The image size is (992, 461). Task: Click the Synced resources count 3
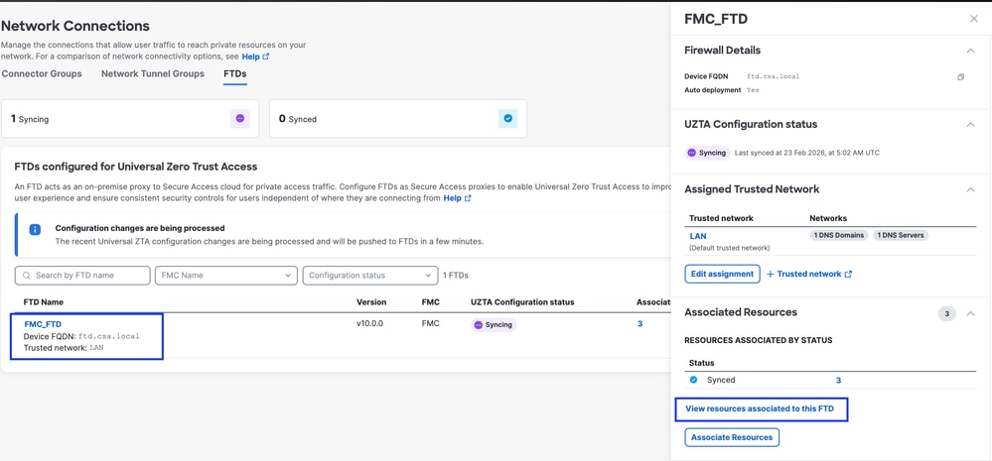pyautogui.click(x=838, y=380)
